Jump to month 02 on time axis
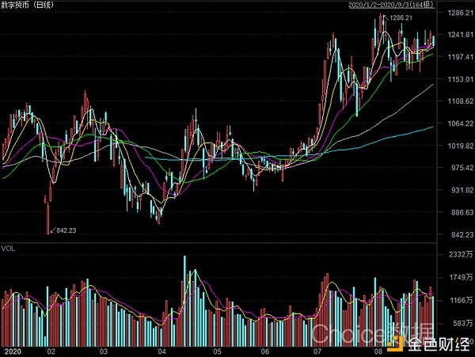This screenshot has width=475, height=357. pos(52,349)
